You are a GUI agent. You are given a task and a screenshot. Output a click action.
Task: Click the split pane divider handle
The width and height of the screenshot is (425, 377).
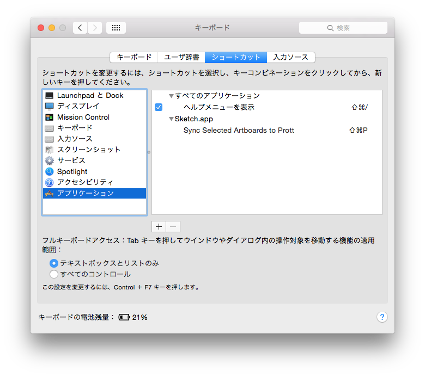149,152
